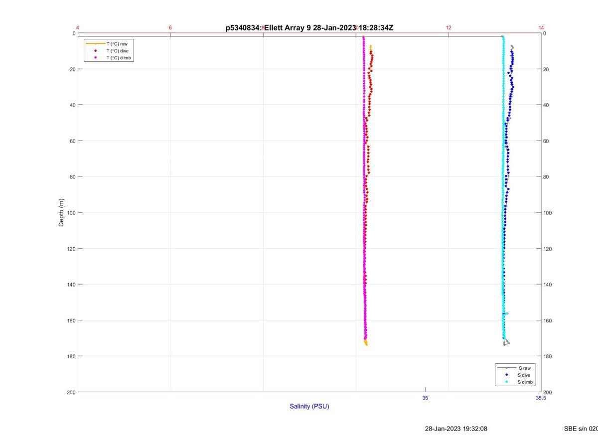Select the 'S raw' legend entry
Screen dimensions: 598x441
(x=524, y=368)
